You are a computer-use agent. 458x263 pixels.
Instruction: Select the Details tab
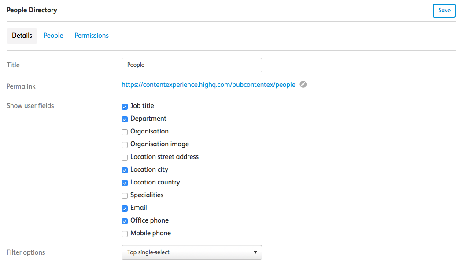pos(22,36)
